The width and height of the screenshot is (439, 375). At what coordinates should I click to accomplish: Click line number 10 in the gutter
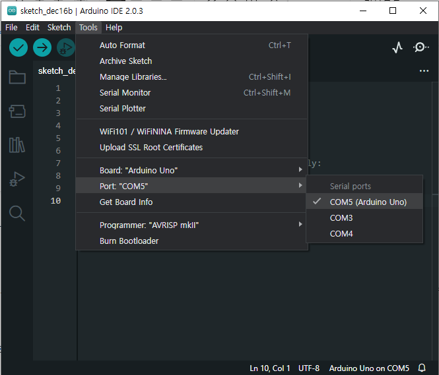(x=55, y=200)
